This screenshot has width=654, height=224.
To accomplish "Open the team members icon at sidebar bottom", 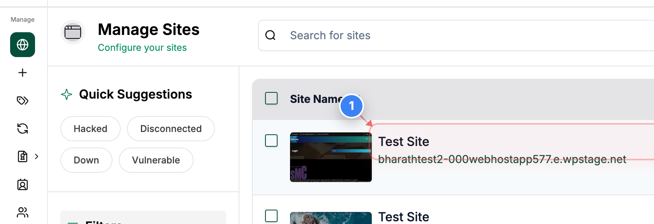I will coord(22,212).
